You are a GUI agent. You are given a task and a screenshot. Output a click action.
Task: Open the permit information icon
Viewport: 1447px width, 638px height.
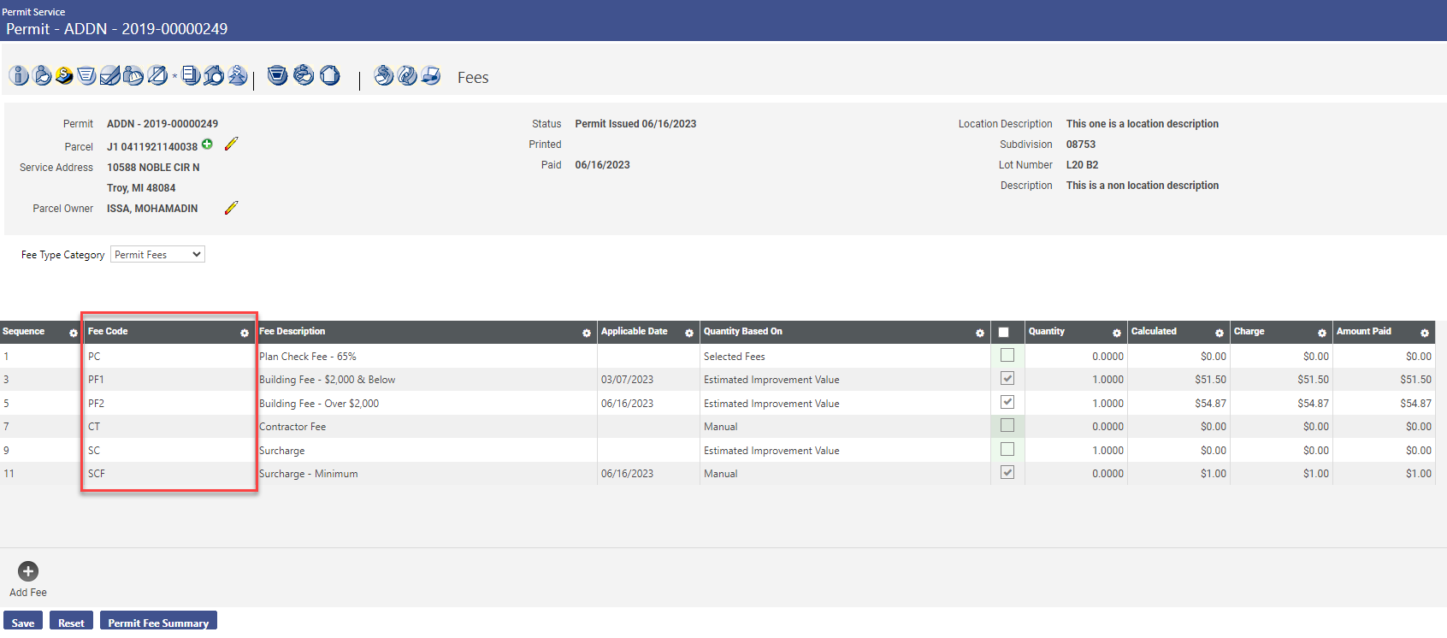pyautogui.click(x=19, y=75)
